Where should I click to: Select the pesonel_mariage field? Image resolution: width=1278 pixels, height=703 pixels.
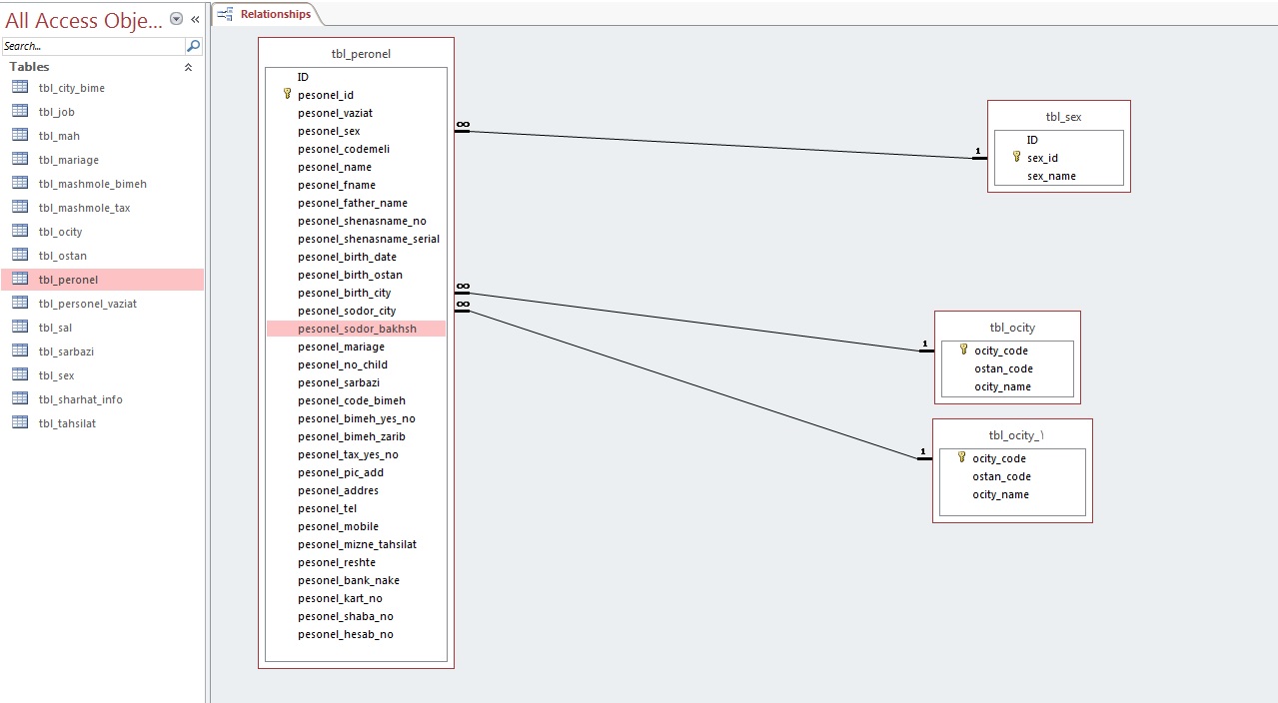(356, 347)
